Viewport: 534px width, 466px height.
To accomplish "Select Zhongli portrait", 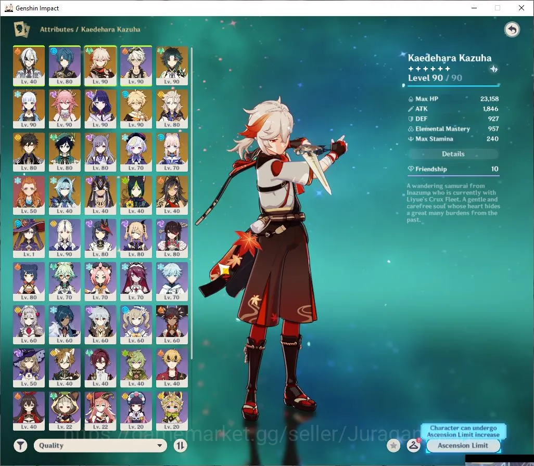I will coord(29,152).
